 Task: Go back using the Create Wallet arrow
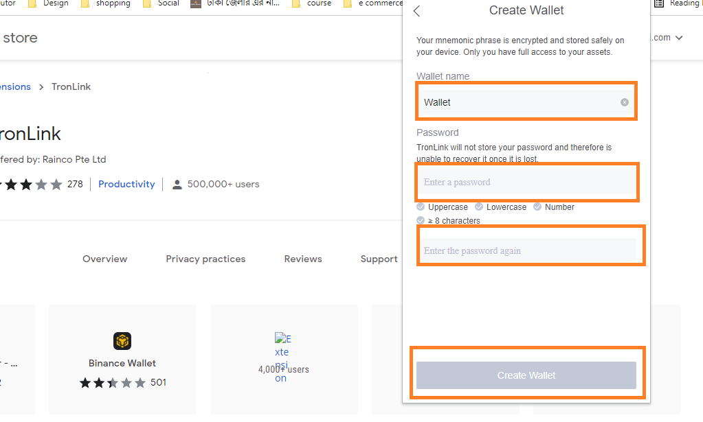[416, 11]
